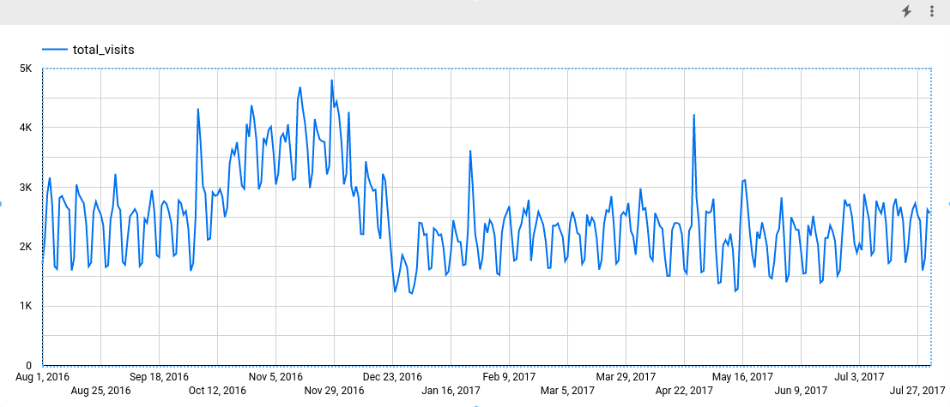The width and height of the screenshot is (950, 407).
Task: Click the Dec 23, 2016 x-axis label
Action: pyautogui.click(x=392, y=376)
